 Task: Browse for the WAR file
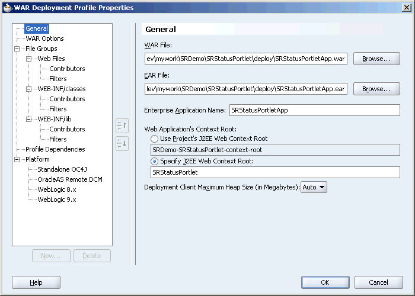click(376, 59)
